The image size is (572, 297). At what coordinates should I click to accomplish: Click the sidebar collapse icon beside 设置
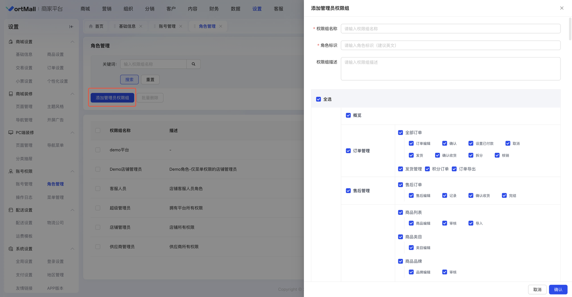tap(71, 27)
